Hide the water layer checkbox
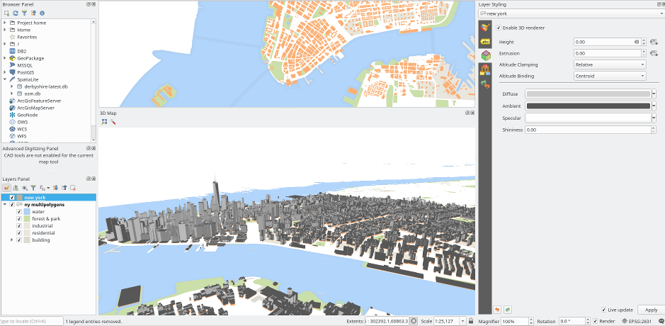Viewport: 665px width, 326px height. point(19,211)
